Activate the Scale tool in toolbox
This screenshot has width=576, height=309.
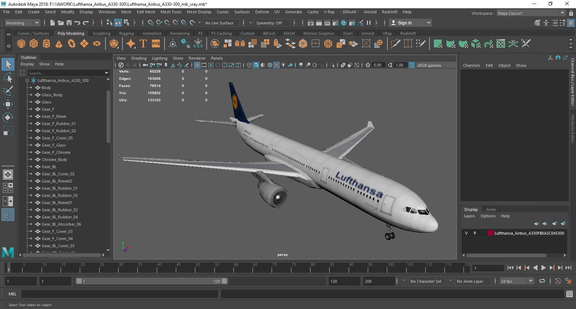(8, 131)
